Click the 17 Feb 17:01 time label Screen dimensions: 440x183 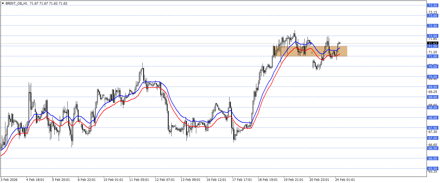(242, 180)
